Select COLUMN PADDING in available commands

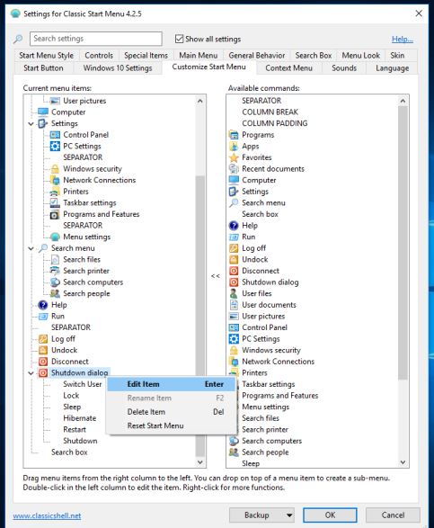(275, 123)
